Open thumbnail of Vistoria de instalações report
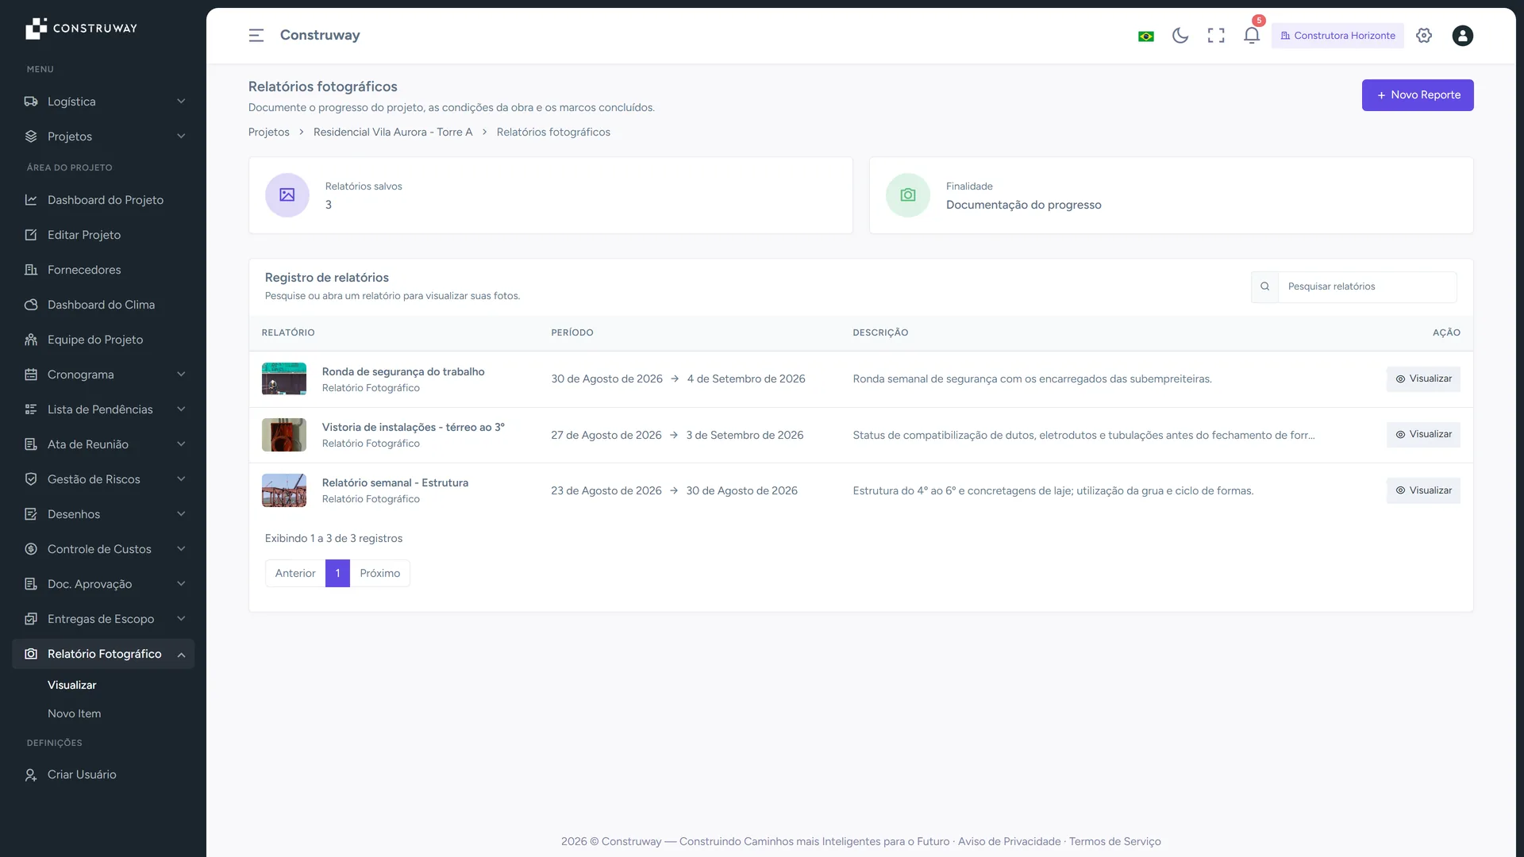The width and height of the screenshot is (1524, 857). (x=284, y=435)
